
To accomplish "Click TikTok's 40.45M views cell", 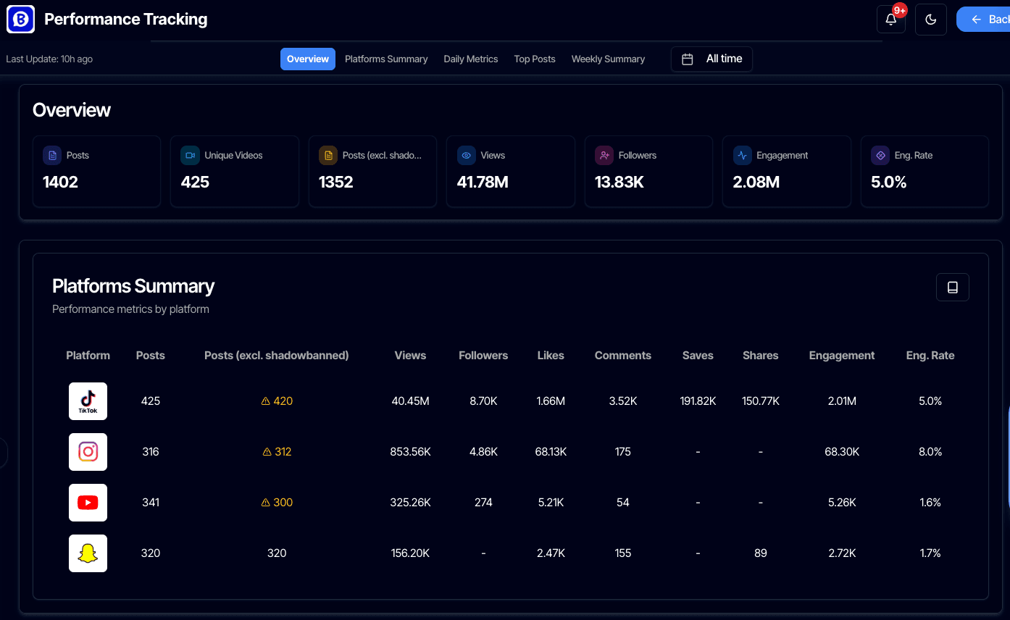I will 410,401.
